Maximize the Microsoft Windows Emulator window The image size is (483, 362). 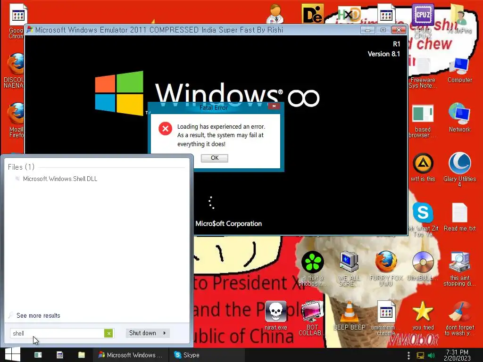coord(383,30)
